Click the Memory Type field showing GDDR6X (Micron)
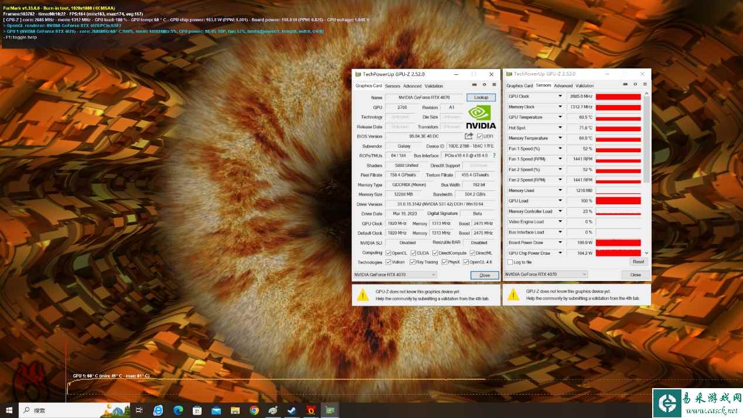Screen dimensions: 743x418 (408, 185)
